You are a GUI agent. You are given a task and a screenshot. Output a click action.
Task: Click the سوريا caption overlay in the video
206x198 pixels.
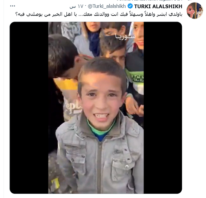pyautogui.click(x=125, y=36)
